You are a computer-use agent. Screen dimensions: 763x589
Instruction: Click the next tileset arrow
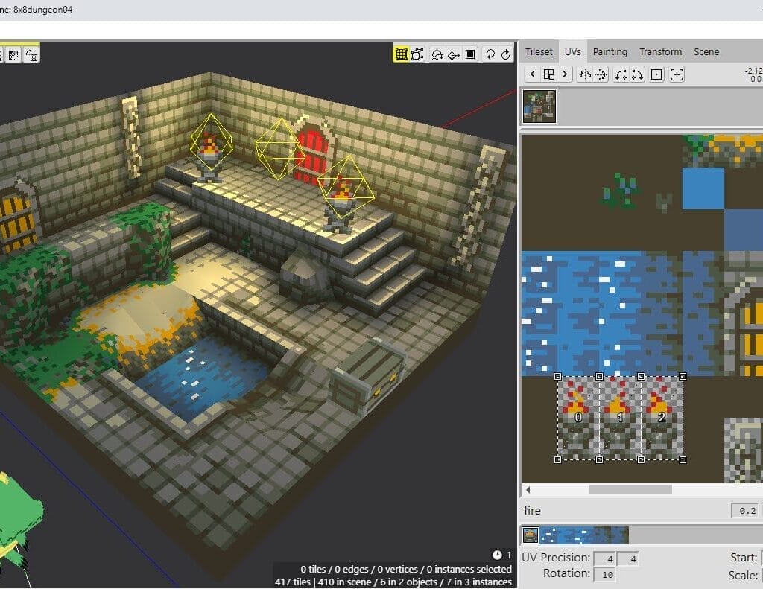564,74
